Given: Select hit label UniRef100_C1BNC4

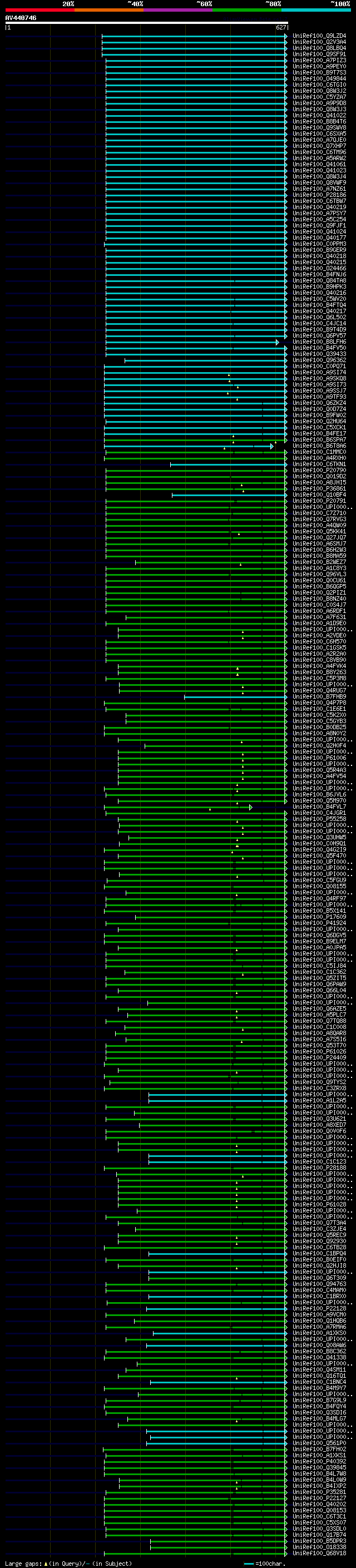Looking at the screenshot, I should point(319,1382).
